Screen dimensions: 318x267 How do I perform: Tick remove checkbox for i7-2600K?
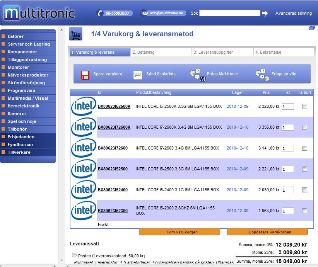click(x=304, y=127)
